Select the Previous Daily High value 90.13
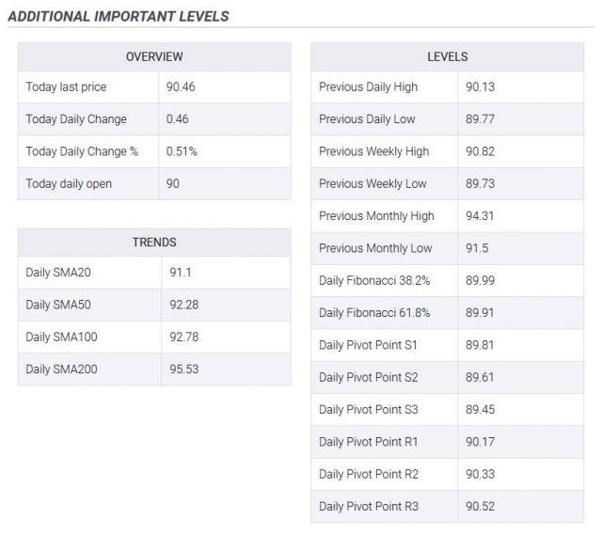Viewport: 602px width, 534px height. pyautogui.click(x=480, y=87)
